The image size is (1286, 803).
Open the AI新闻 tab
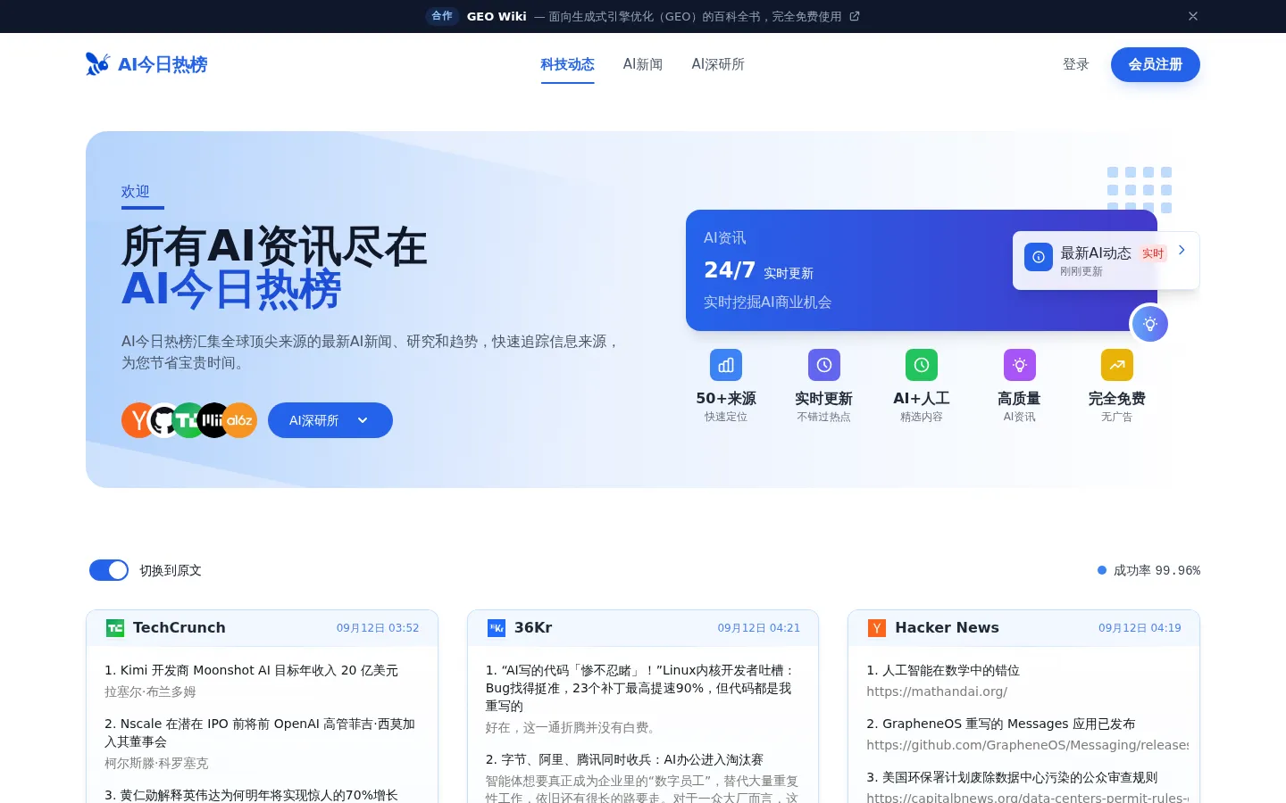[x=643, y=64]
